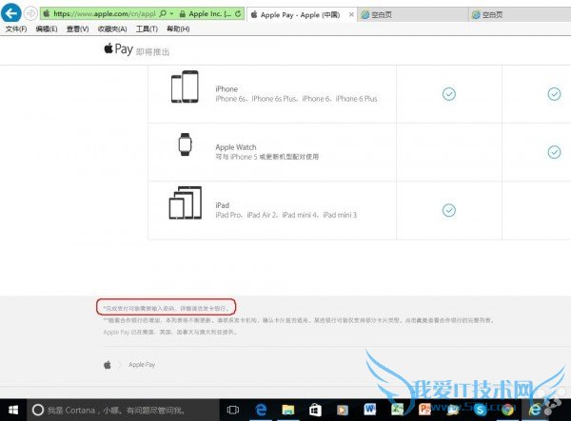Open Word from the taskbar
The image size is (571, 421).
pyautogui.click(x=370, y=411)
